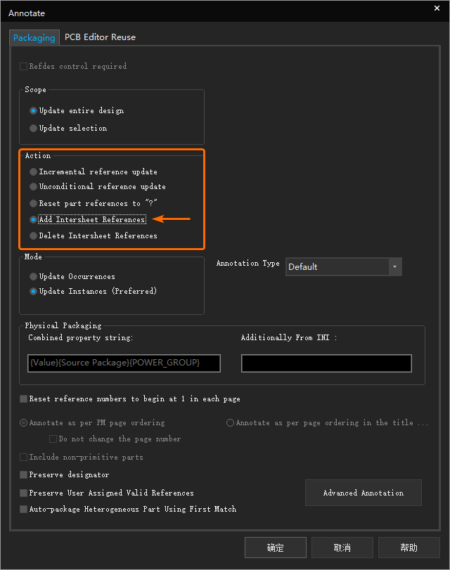The width and height of the screenshot is (450, 570).
Task: Choose Unconditional reference update option
Action: 33,187
